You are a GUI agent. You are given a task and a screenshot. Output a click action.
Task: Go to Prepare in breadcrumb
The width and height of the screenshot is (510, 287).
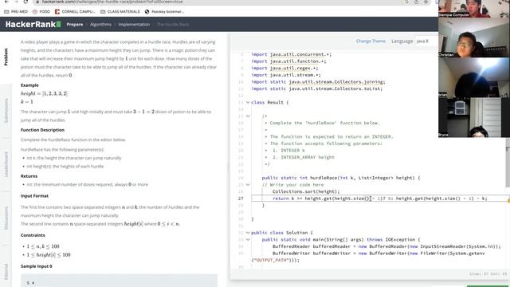75,25
